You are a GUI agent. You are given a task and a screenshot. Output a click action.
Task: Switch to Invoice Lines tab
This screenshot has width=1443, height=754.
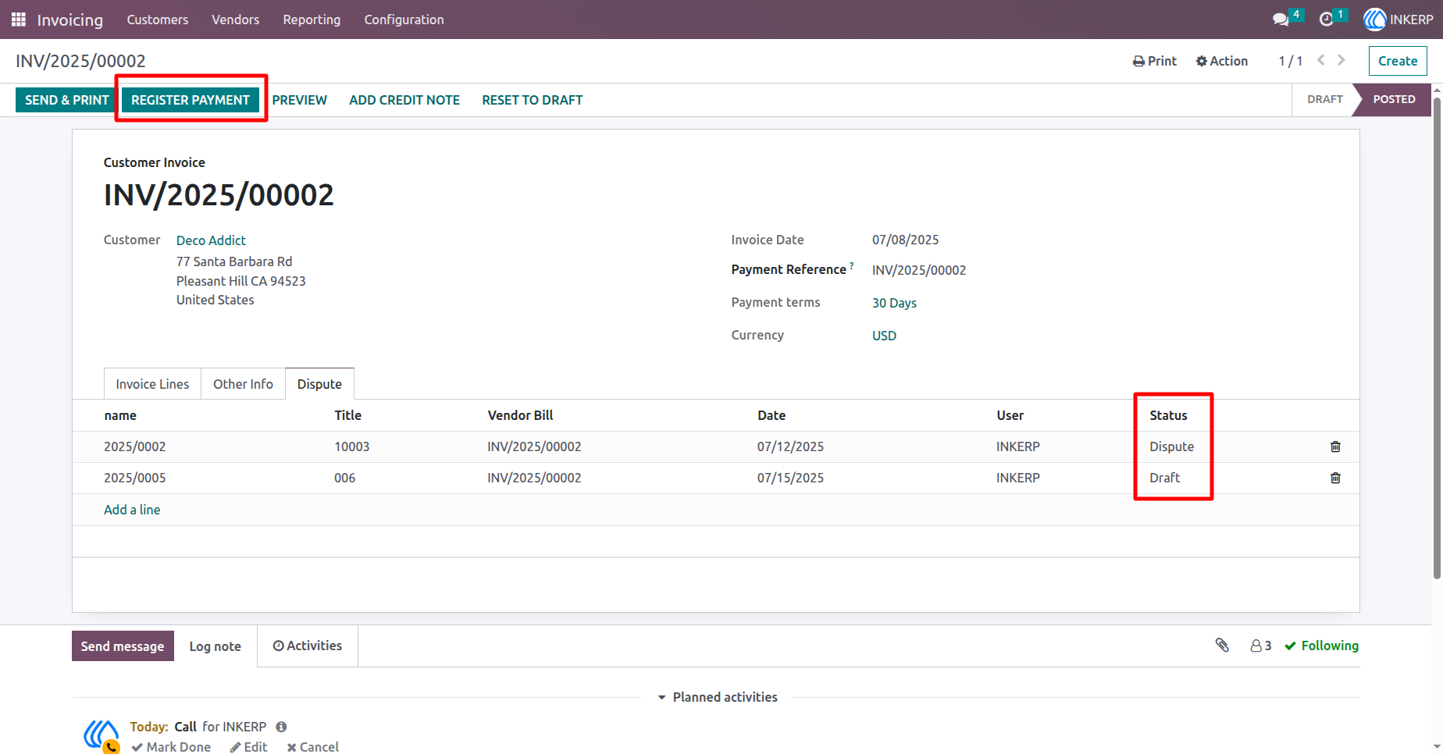(x=152, y=384)
